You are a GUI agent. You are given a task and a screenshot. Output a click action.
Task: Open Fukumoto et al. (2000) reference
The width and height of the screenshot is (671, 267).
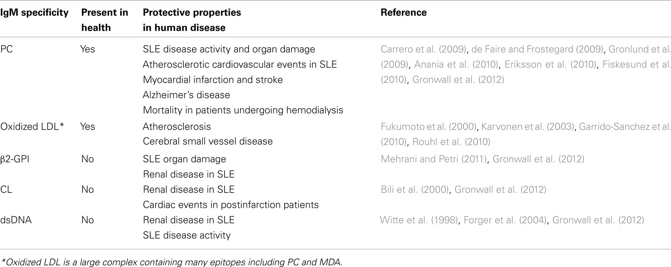[x=428, y=127]
